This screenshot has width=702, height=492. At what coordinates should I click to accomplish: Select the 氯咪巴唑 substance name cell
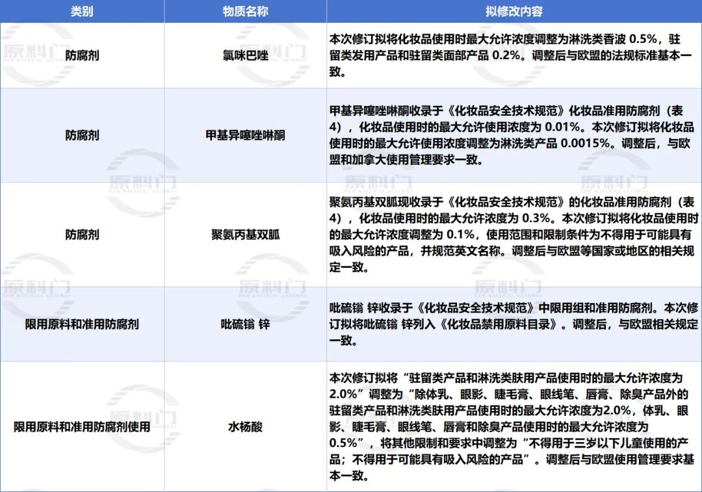click(245, 55)
